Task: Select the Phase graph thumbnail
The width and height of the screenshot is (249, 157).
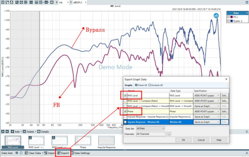Action: 83,142
